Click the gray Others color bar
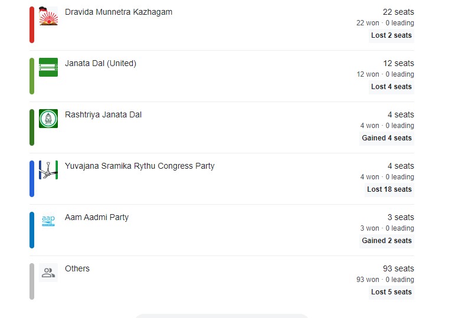The image size is (452, 318). 32,281
